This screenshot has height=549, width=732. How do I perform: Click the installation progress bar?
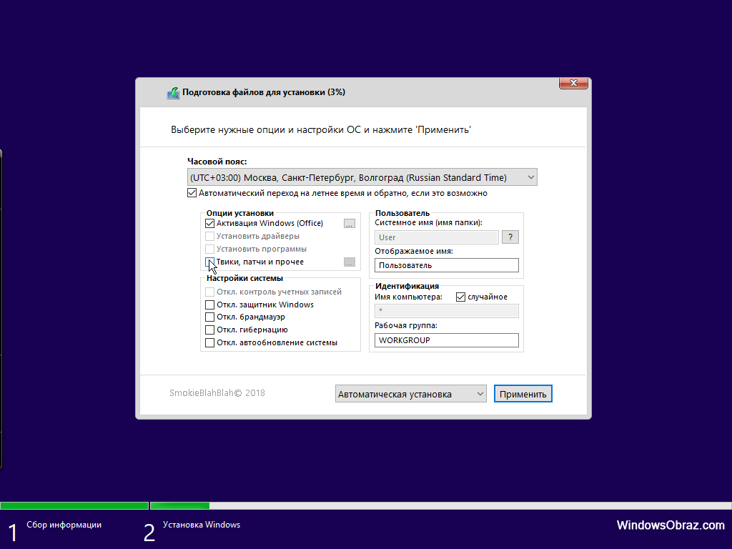(366, 505)
